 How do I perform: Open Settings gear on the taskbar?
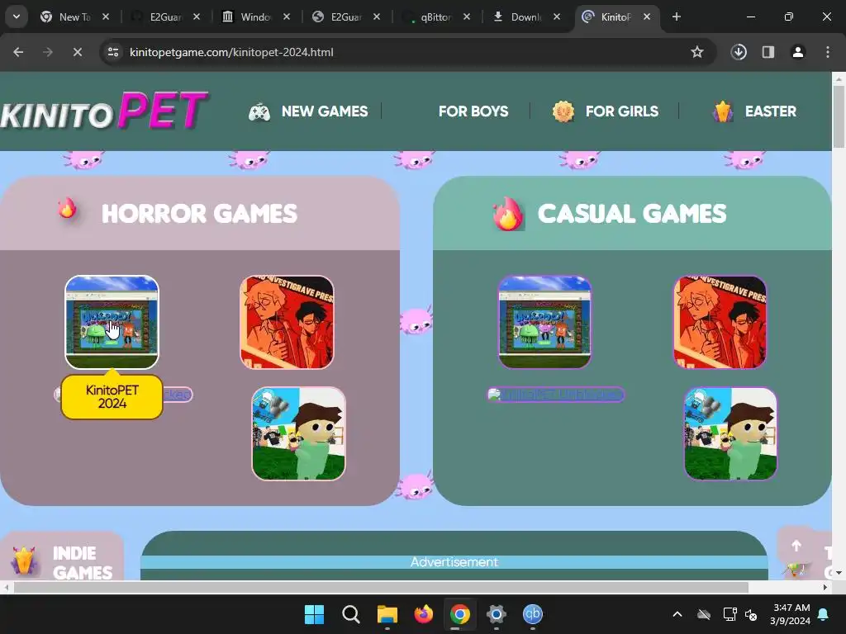[x=497, y=614]
